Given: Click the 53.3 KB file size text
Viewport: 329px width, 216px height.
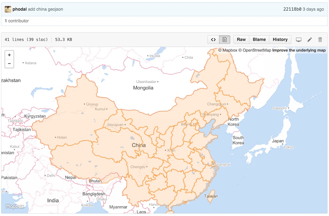Looking at the screenshot, I should tap(64, 39).
